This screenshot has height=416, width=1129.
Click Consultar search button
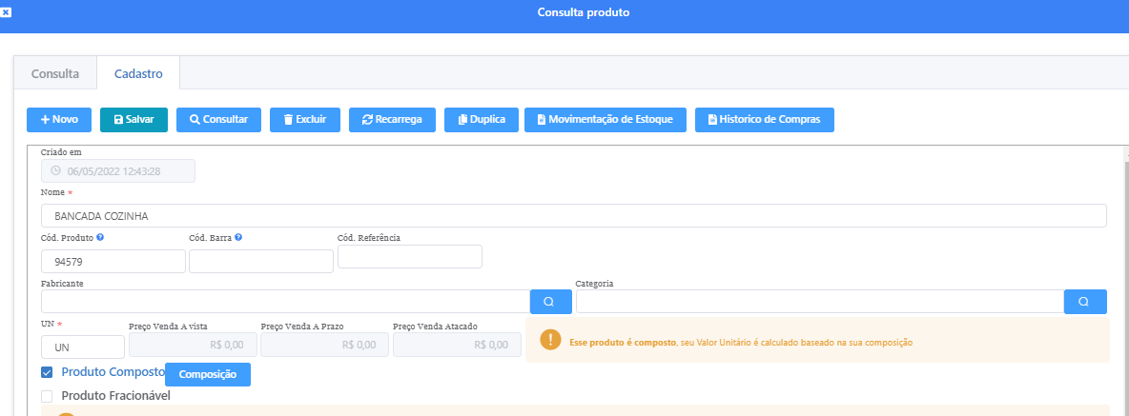218,120
